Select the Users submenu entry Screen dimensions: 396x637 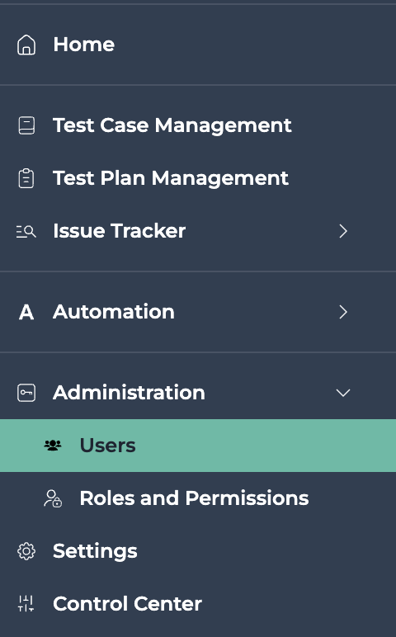(198, 446)
